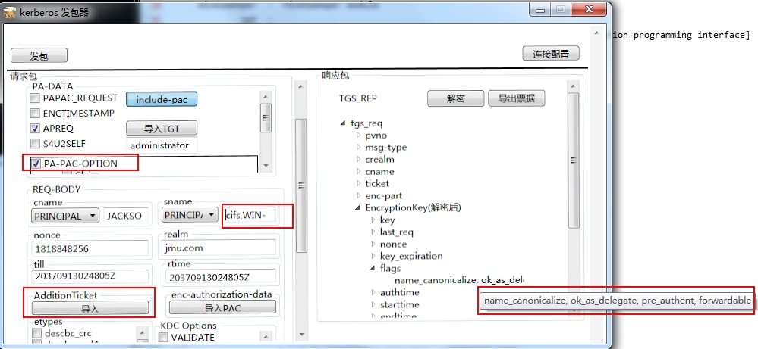Image resolution: width=758 pixels, height=349 pixels.
Task: Click the 发包 send button
Action: click(39, 56)
